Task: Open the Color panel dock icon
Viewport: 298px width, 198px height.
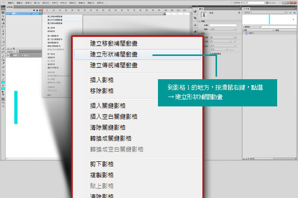Action: tap(195, 11)
